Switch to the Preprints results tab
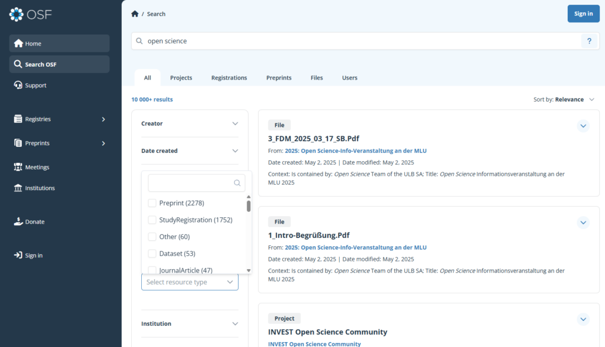The width and height of the screenshot is (605, 347). point(278,77)
